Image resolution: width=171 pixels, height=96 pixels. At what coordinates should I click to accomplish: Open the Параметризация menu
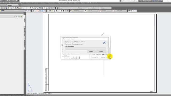[62, 3]
